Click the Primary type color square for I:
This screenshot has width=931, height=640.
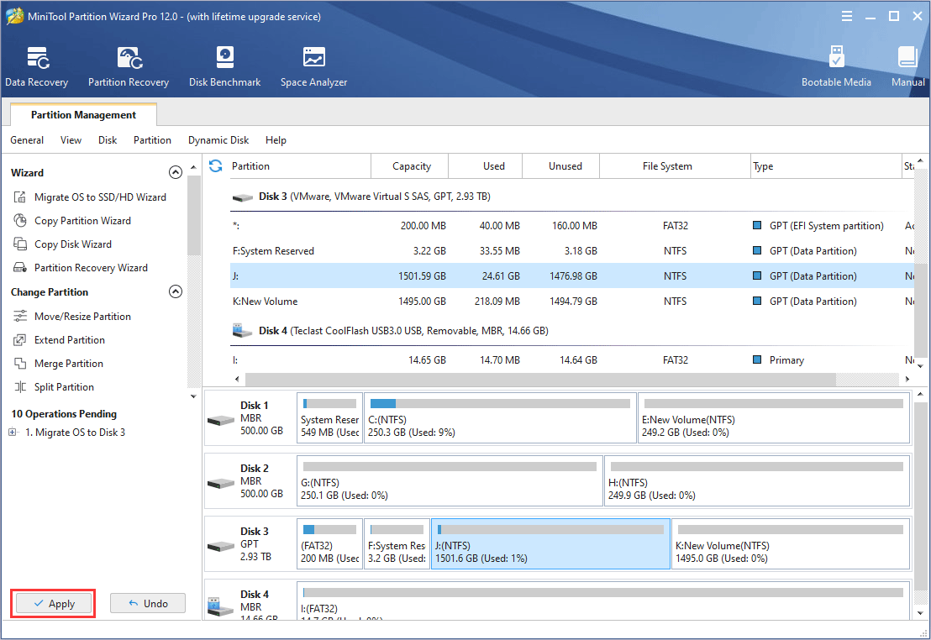pyautogui.click(x=757, y=359)
